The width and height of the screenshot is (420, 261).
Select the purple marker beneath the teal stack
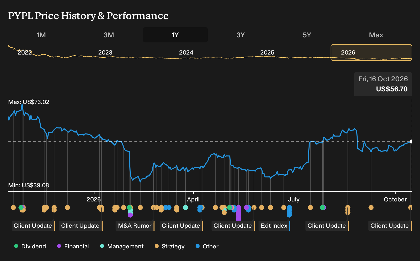point(130,215)
